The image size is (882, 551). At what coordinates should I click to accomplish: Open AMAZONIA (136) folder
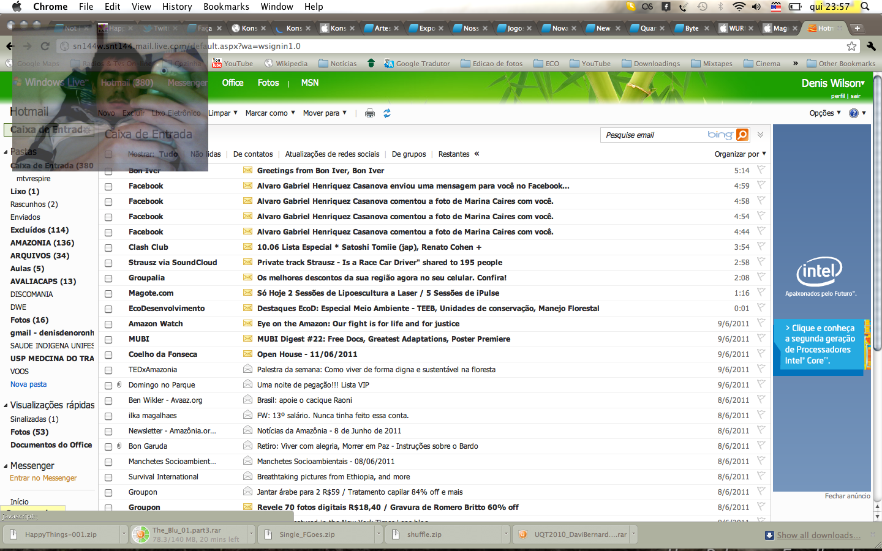[x=42, y=243]
